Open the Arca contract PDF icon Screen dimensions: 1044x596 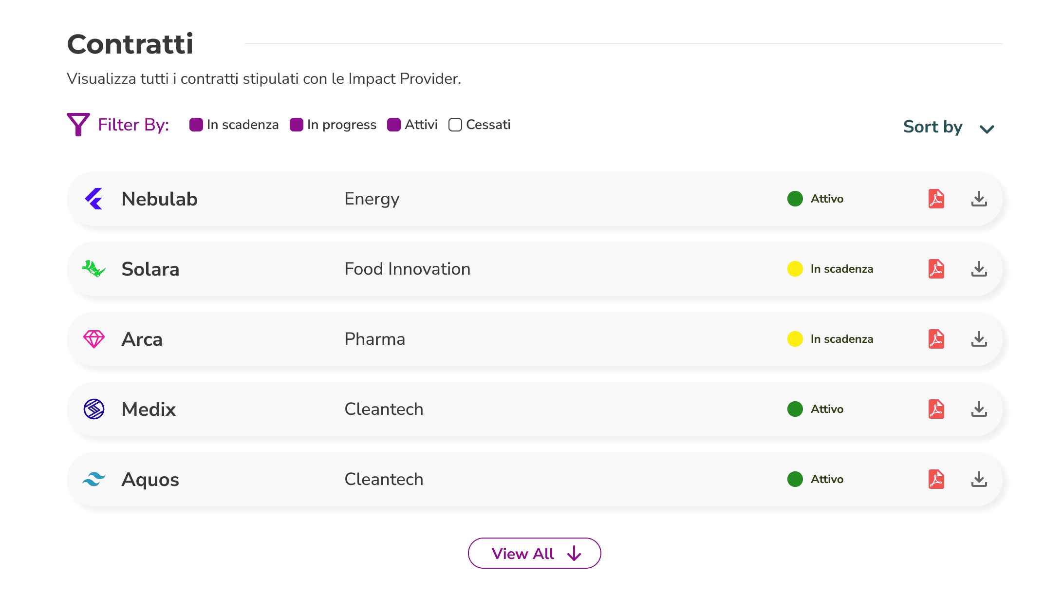tap(936, 339)
